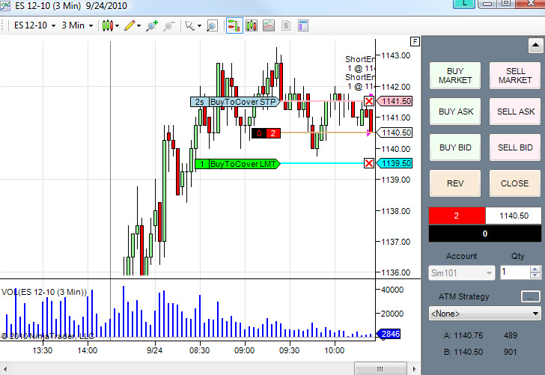Screen dimensions: 545x375
Task: Click the 2846 volume value tag
Action: [x=389, y=334]
